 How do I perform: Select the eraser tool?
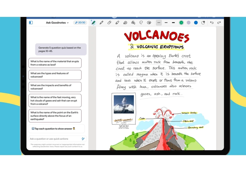click(109, 23)
